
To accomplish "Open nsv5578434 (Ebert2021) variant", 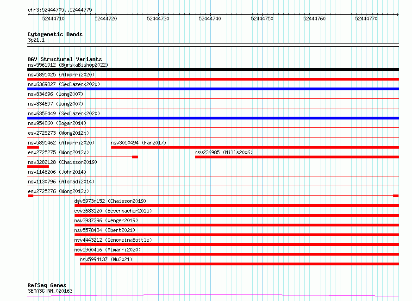I will pos(105,230).
